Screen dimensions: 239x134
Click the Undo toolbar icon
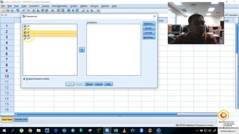pos(24,10)
